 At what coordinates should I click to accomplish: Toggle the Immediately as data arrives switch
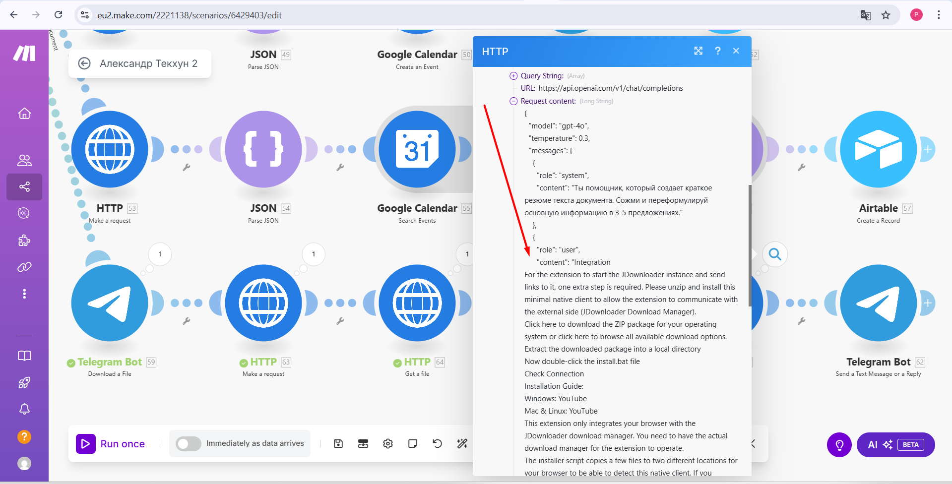pyautogui.click(x=189, y=444)
